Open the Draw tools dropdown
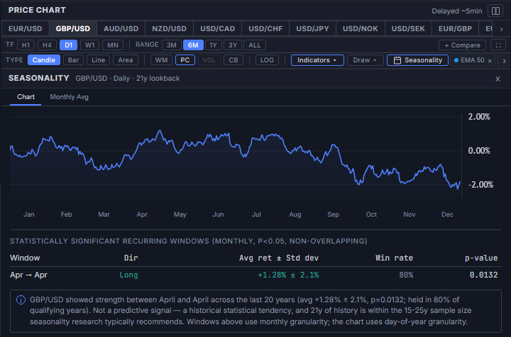 pyautogui.click(x=365, y=60)
